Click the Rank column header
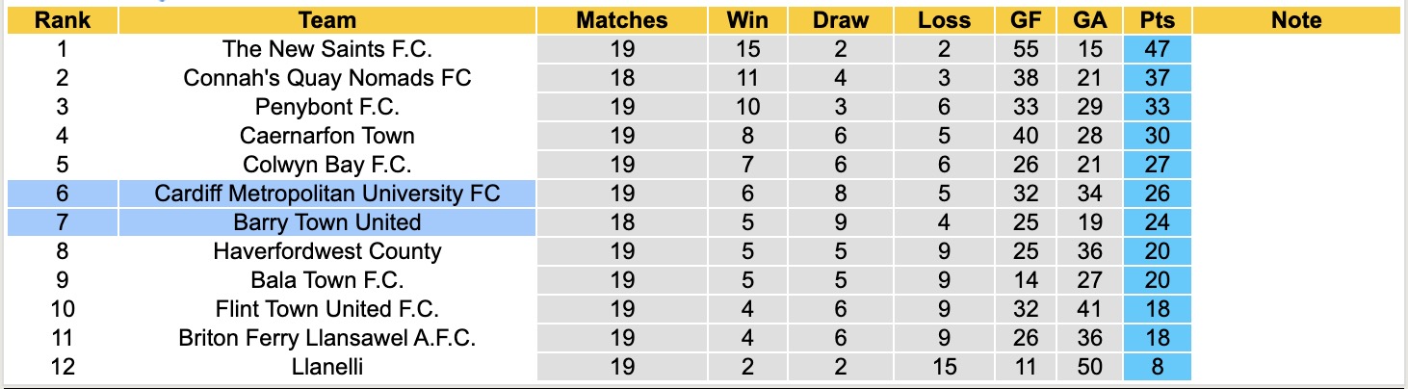 coord(62,20)
